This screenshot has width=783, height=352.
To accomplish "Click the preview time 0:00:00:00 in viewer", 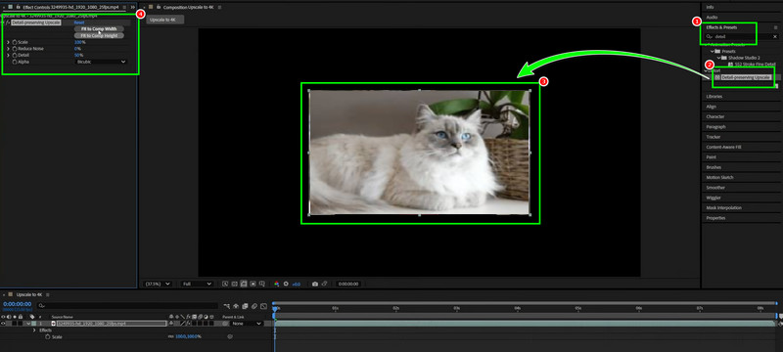I will click(348, 284).
